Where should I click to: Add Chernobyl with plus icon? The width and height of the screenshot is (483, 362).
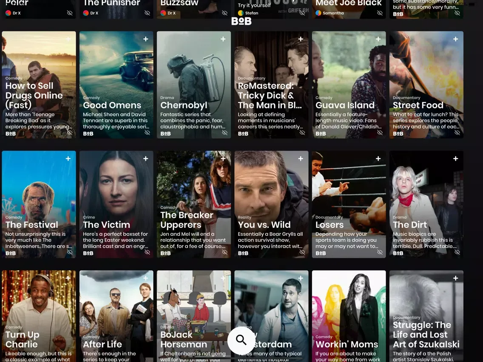[223, 39]
